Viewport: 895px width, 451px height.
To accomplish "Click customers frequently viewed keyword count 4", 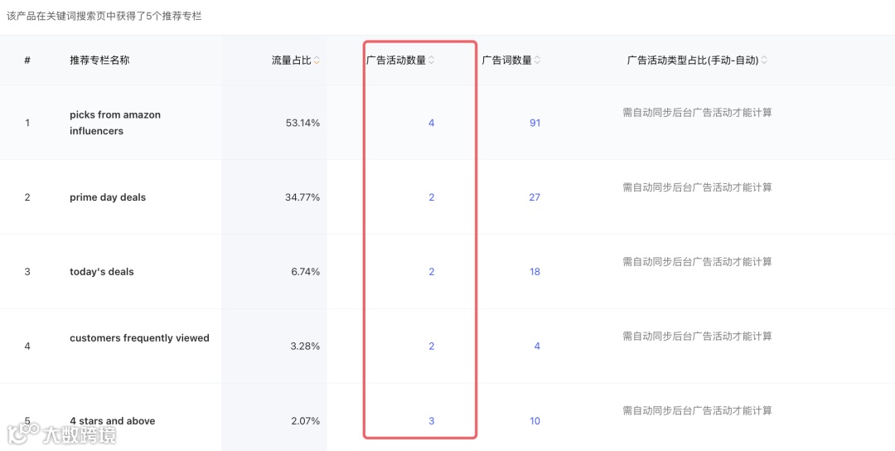I will [537, 347].
